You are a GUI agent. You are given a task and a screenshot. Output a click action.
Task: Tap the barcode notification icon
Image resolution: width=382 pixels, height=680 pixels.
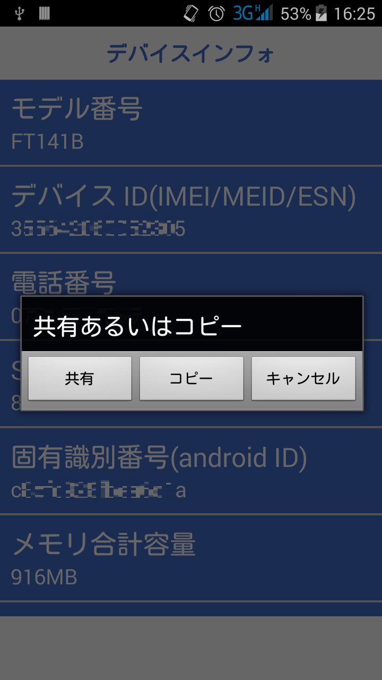45,13
